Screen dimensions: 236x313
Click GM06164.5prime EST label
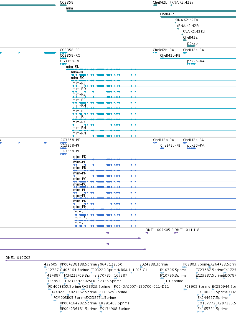point(74,270)
